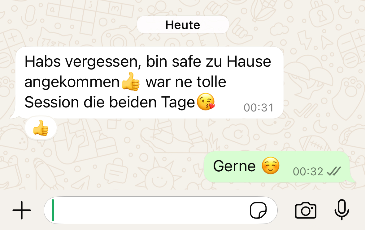Click the words 'war ne tolle' in the message
Image resolution: width=365 pixels, height=230 pixels.
pos(186,82)
